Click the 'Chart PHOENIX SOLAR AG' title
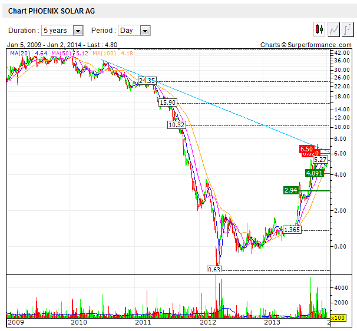The width and height of the screenshot is (357, 331). (51, 11)
